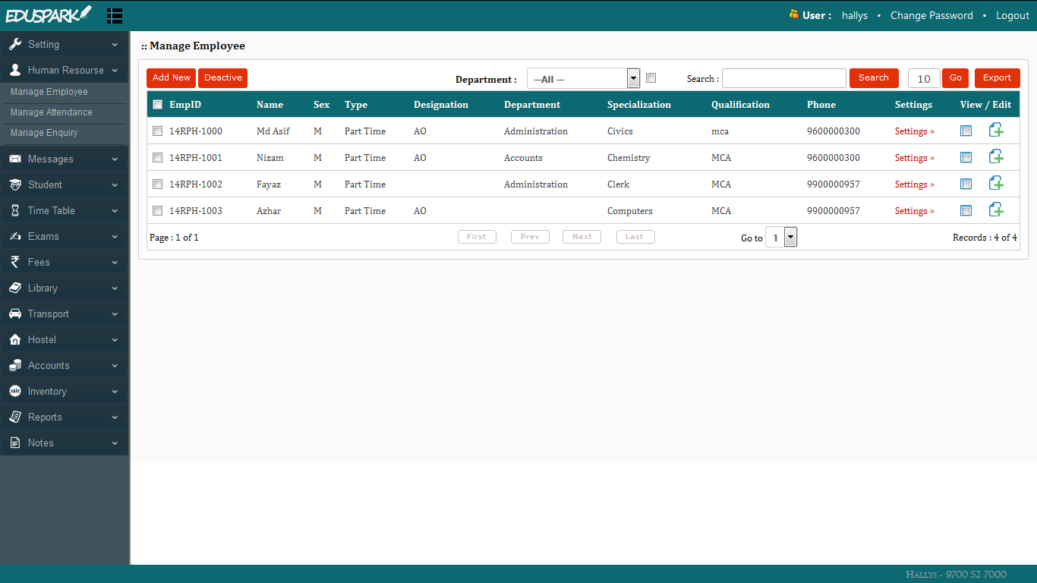
Task: Click the green add icon in Azhar's row
Action: [996, 210]
